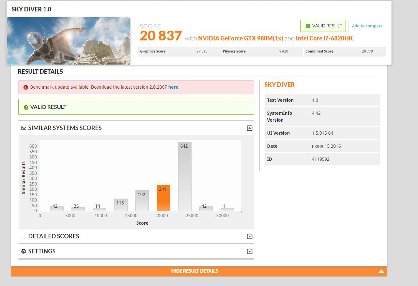
Task: Click the overall score 20 837
Action: click(161, 36)
